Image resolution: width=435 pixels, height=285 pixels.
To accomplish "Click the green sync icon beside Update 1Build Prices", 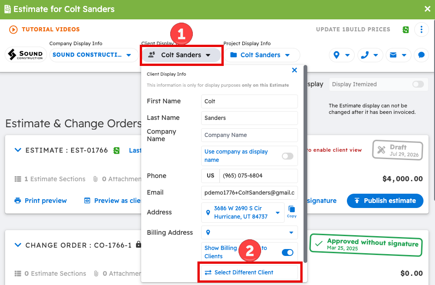I will [x=405, y=30].
